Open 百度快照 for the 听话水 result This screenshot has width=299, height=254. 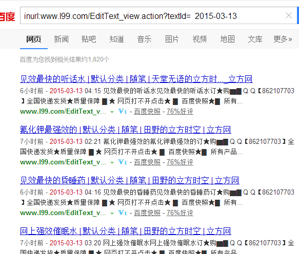(x=147, y=112)
